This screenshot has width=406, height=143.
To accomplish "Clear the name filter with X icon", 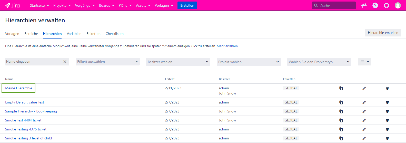I will coord(65,62).
